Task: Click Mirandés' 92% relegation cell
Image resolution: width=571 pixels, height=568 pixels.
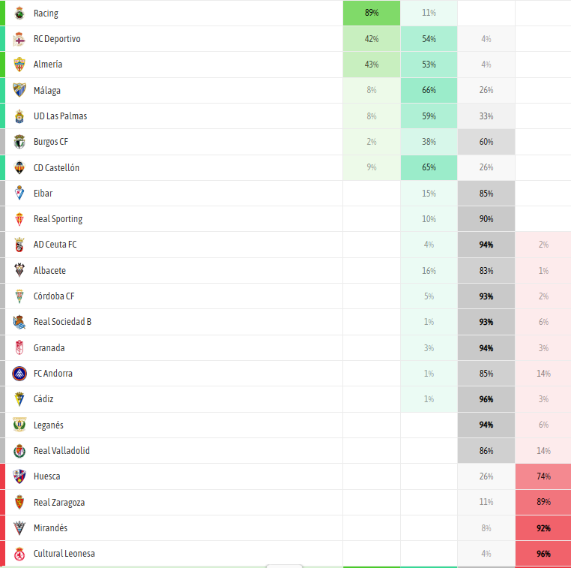Action: point(543,528)
